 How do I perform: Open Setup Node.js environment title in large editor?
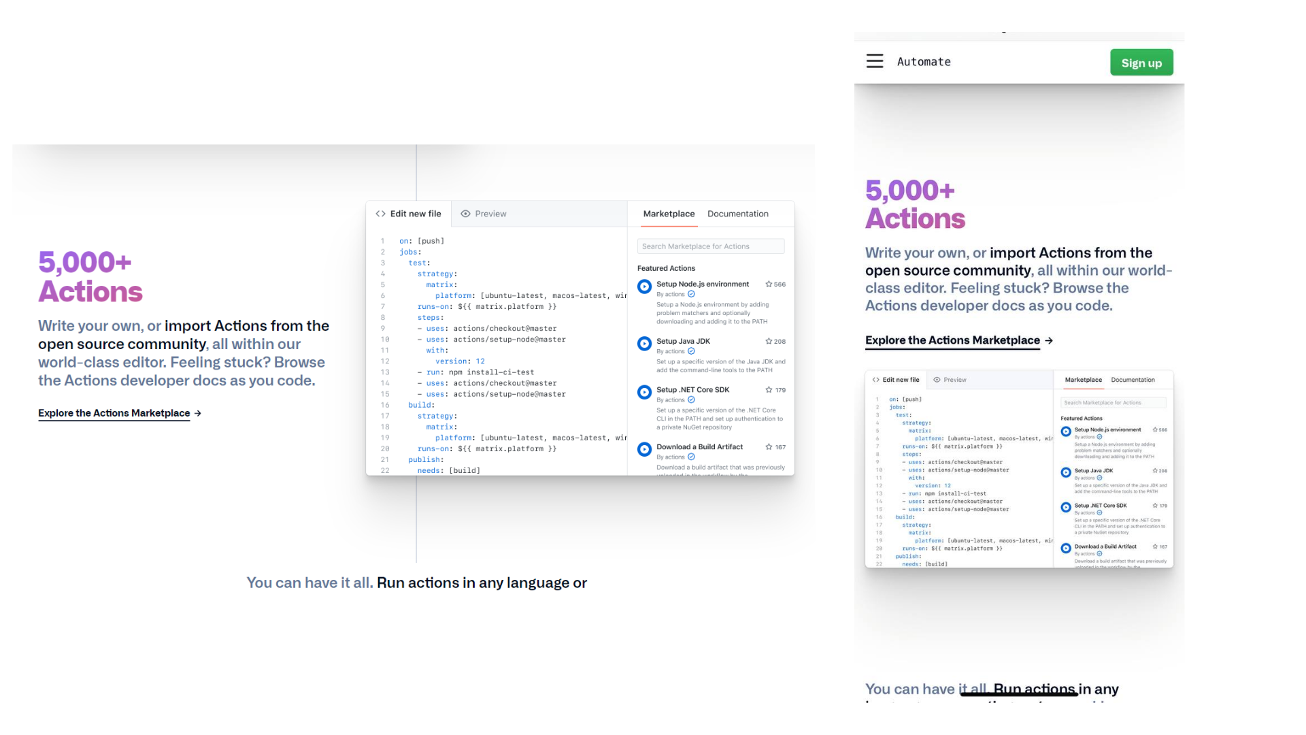(703, 284)
